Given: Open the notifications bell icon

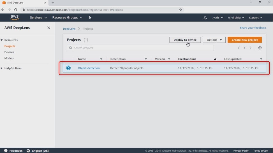Looking at the screenshot, I should pos(205,18).
